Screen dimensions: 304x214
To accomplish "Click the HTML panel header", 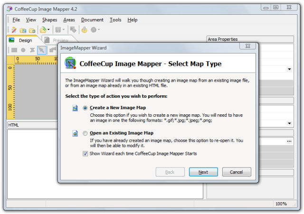I will point(32,125).
